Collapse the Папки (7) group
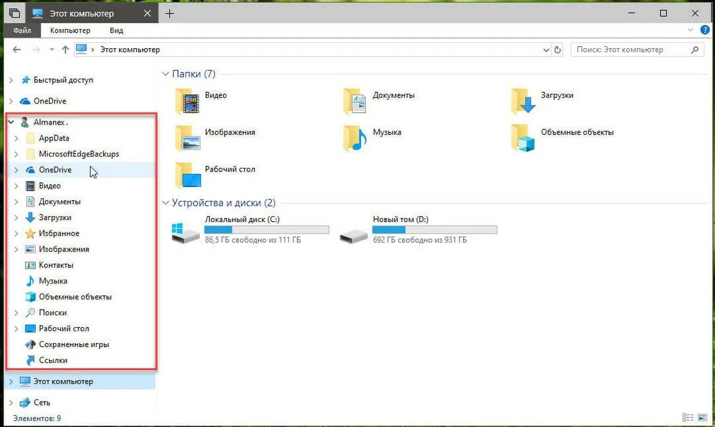The height and width of the screenshot is (427, 715). coord(166,74)
